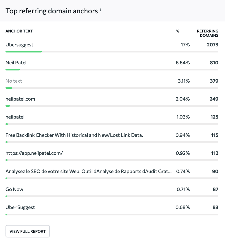Click the neilpatel anchor text row
Screen dimensions: 225x247
click(15, 117)
